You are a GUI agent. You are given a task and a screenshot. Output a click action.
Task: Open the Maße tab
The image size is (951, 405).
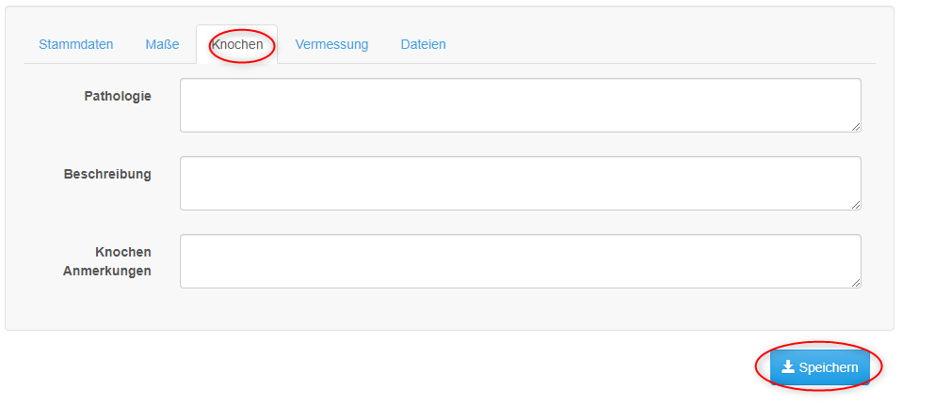(162, 44)
